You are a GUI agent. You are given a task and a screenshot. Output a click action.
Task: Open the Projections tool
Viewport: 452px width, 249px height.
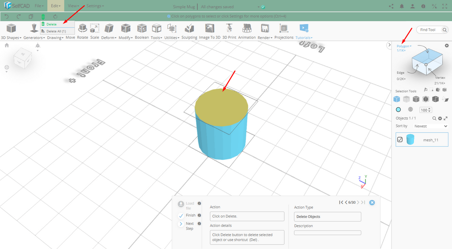coord(284,32)
